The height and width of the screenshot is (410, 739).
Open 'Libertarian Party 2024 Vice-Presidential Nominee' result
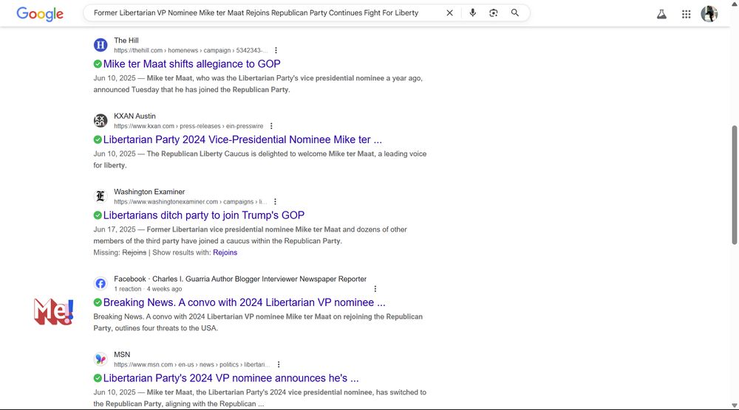[242, 139]
